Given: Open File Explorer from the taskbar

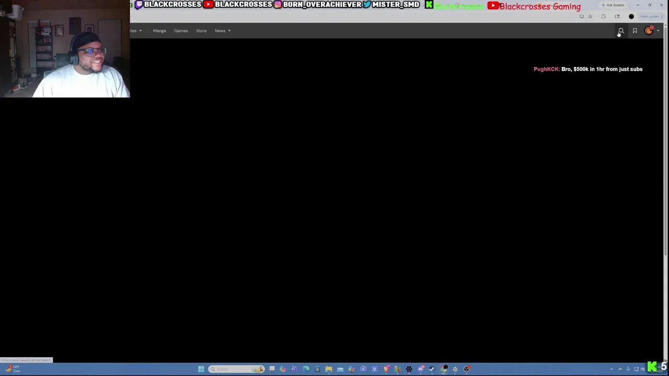Looking at the screenshot, I should pyautogui.click(x=329, y=369).
